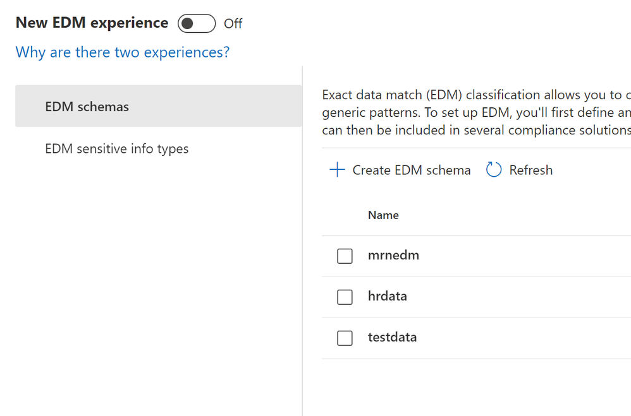This screenshot has height=416, width=631.
Task: Click the vertical divider between navigation and content
Action: (303, 253)
